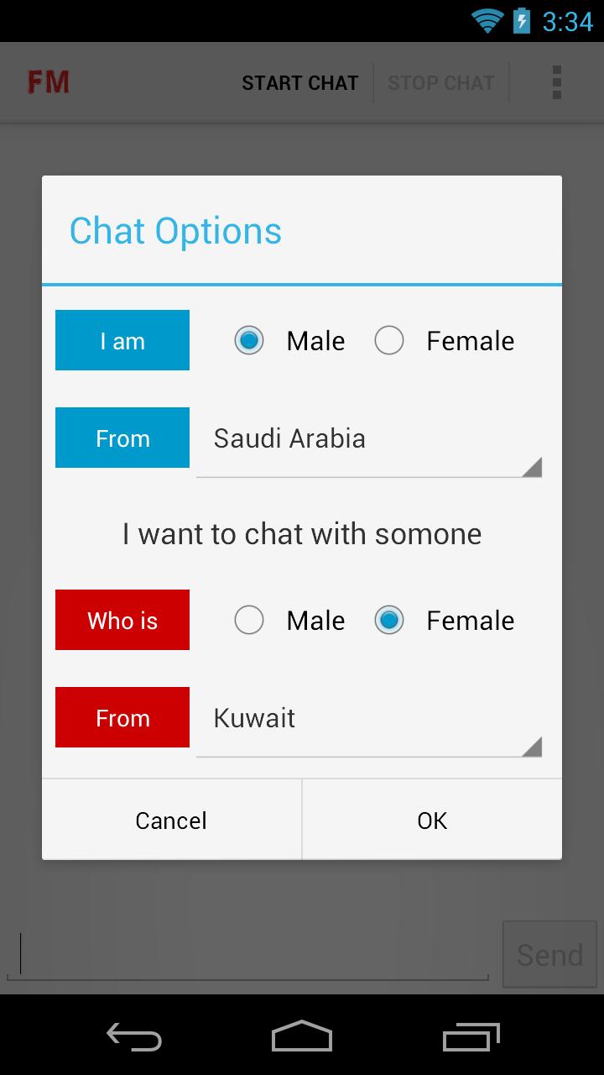Open the Kuwait country dropdown
The image size is (604, 1075).
click(369, 718)
